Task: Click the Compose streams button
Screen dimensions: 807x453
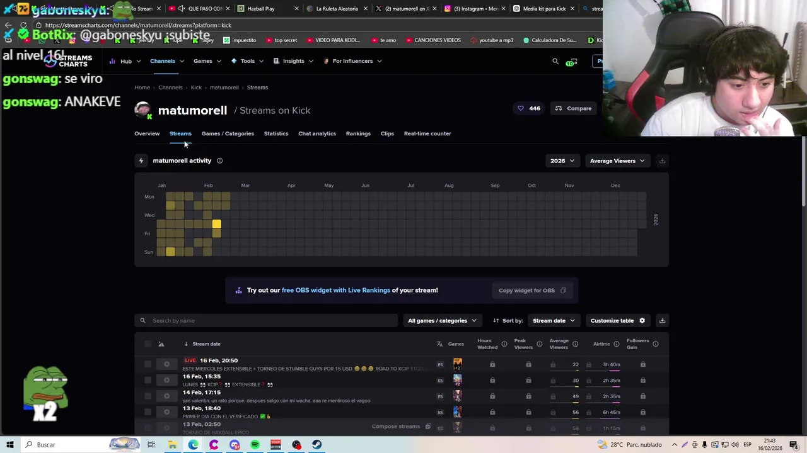Action: coord(402,427)
